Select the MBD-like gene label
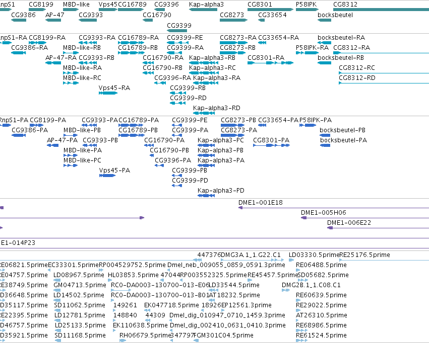This screenshot has height=343, width=429. 76,5
